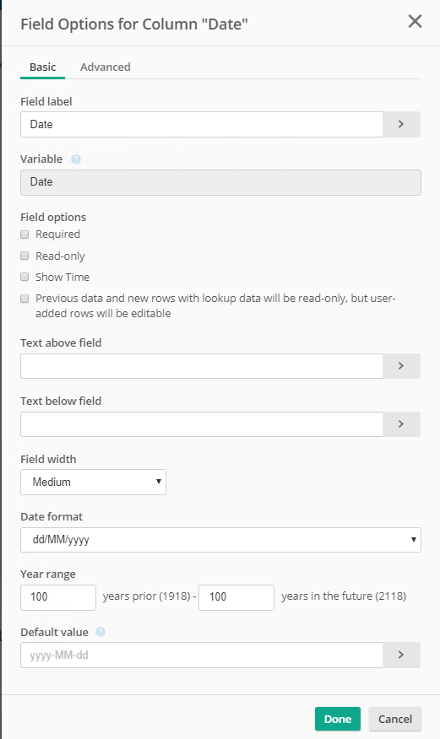440x739 pixels.
Task: Check the Show Time option
Action: click(x=24, y=277)
